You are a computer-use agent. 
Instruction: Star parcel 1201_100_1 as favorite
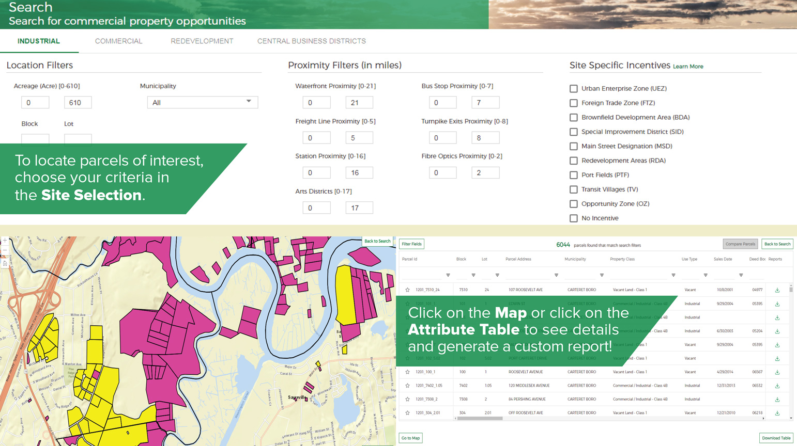click(407, 372)
